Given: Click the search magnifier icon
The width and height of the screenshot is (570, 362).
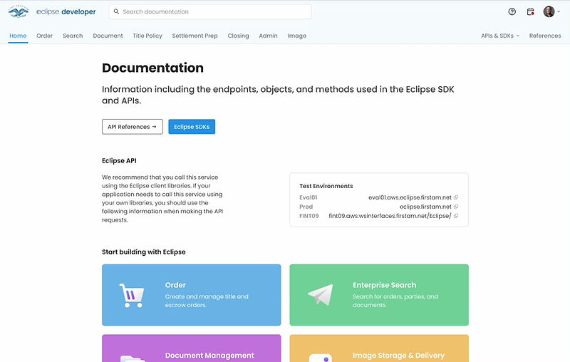Looking at the screenshot, I should 116,11.
